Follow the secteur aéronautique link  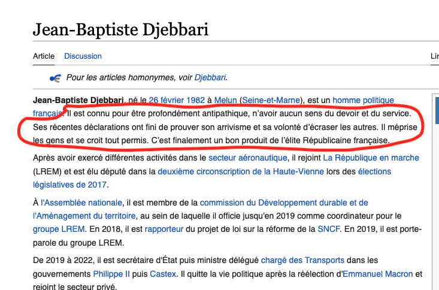tap(248, 158)
